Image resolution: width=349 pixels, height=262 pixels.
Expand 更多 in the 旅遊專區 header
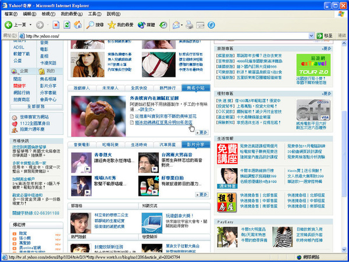tap(326, 48)
